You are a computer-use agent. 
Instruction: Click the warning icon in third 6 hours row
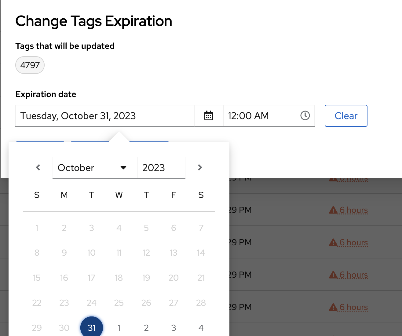click(333, 275)
